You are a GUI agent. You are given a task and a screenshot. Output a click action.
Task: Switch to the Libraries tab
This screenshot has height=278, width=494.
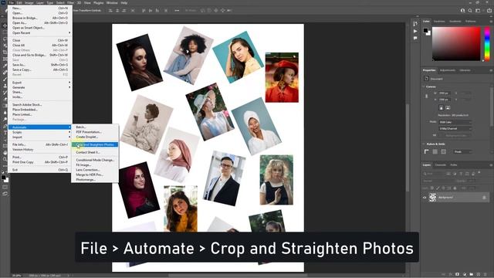[465, 70]
